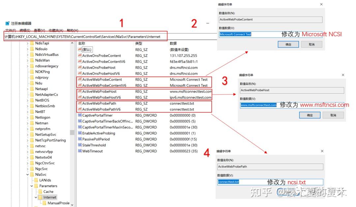This screenshot has height=207, width=356.
Task: Select the ActiveWebProbeContent string value icon
Action: pyautogui.click(x=79, y=79)
